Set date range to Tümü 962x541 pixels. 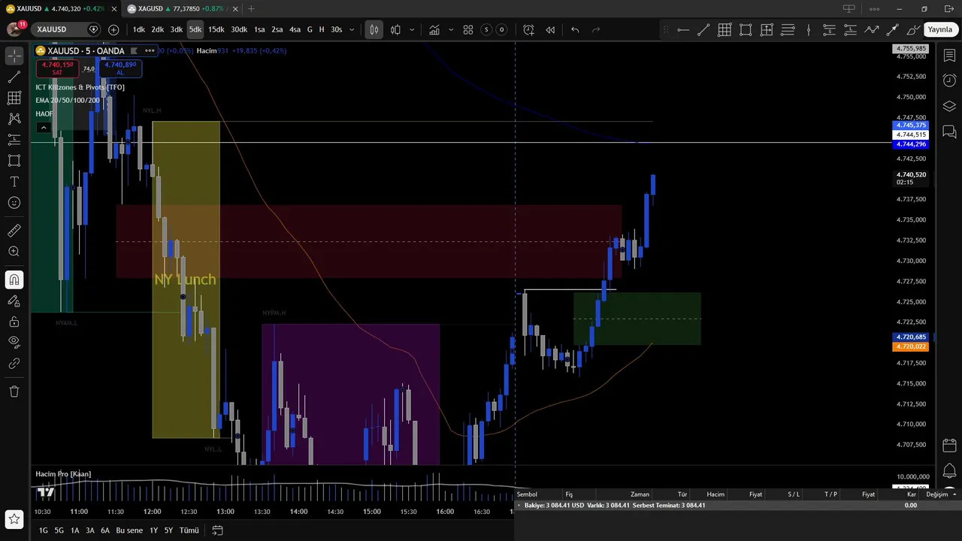[189, 530]
